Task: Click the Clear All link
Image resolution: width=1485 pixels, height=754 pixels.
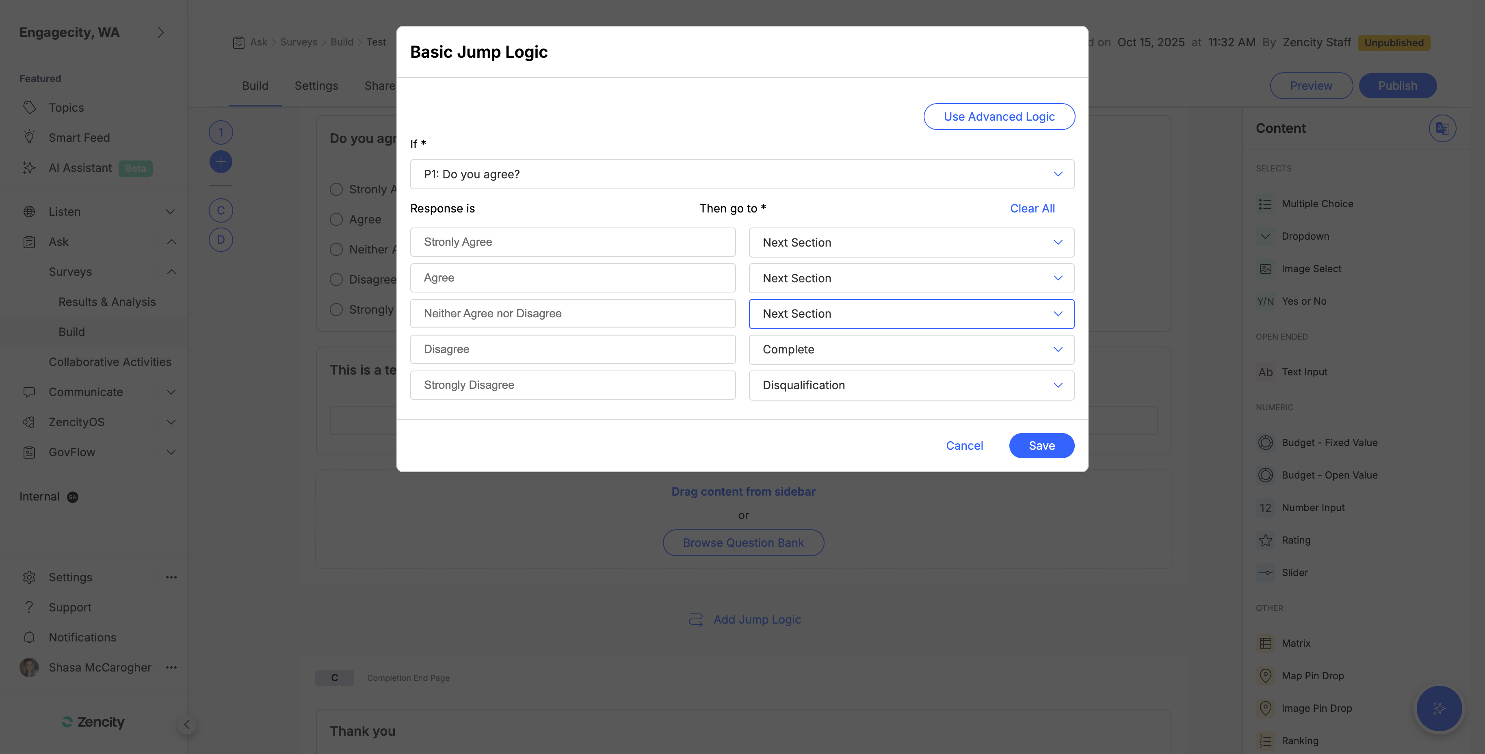Action: point(1032,209)
